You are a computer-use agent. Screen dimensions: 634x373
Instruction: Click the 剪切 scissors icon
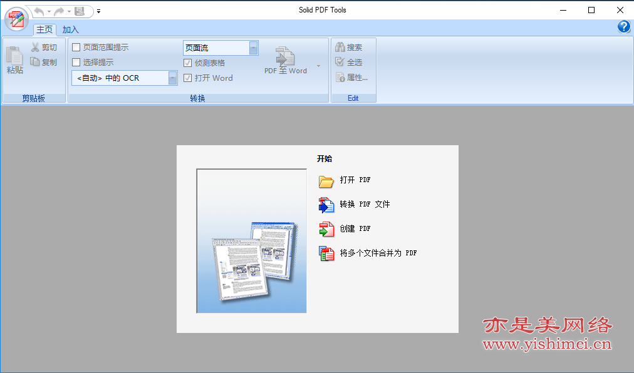(x=35, y=48)
